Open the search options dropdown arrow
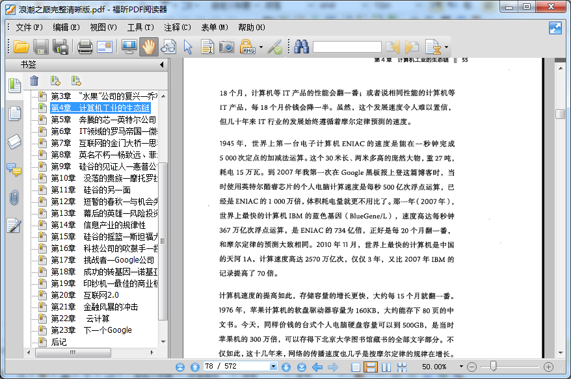 coord(446,47)
